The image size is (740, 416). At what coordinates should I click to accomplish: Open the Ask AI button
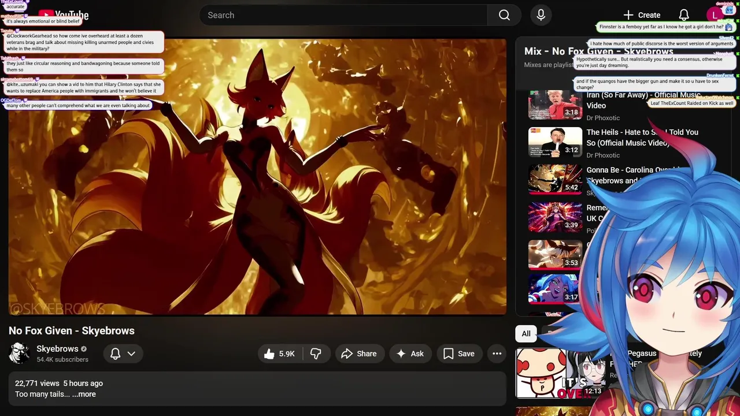[x=410, y=354]
